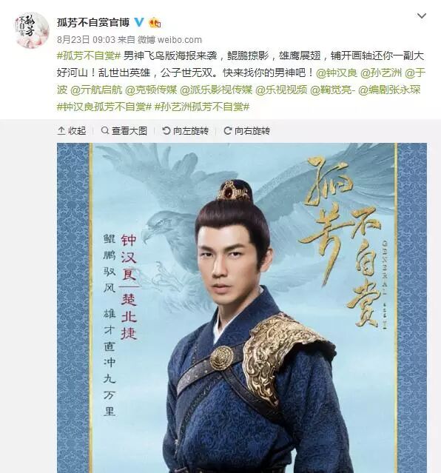Open the @乐视视频 mention link
The image size is (441, 473).
[x=281, y=90]
